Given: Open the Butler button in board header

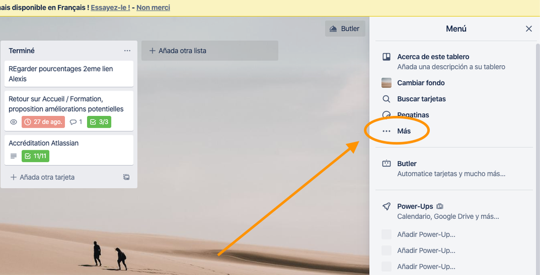Looking at the screenshot, I should click(345, 29).
